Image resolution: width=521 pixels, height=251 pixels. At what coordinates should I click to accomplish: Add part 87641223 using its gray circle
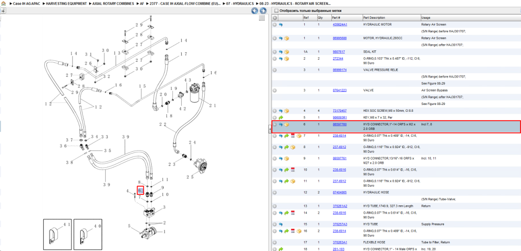click(x=275, y=90)
